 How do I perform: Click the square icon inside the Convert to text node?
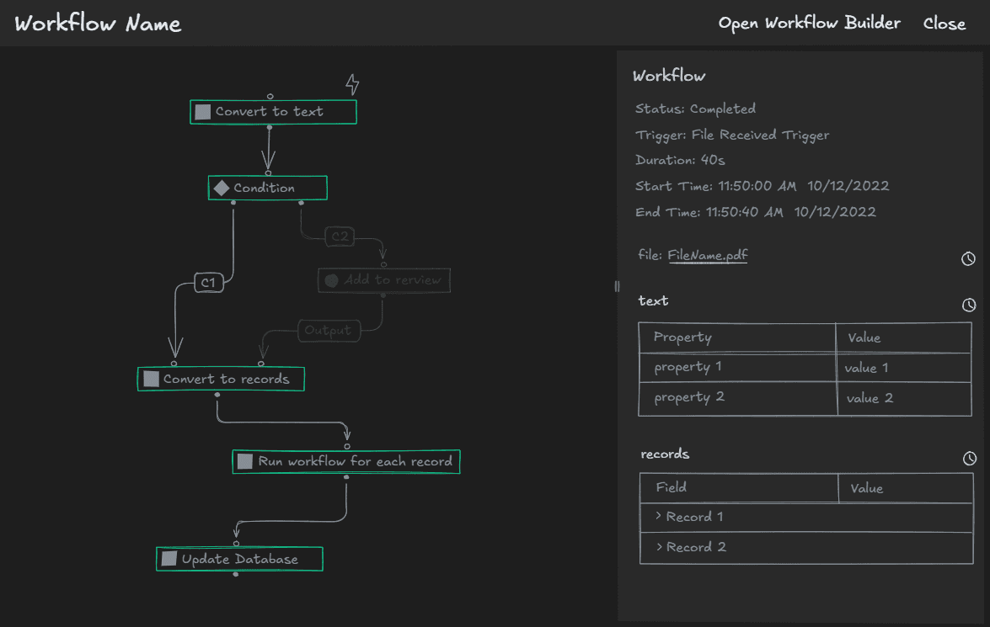(x=202, y=110)
